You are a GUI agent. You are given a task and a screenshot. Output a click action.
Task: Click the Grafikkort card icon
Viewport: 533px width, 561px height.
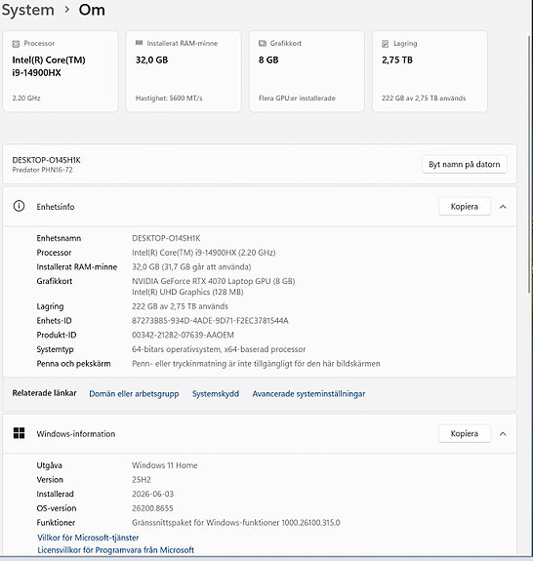coord(263,43)
